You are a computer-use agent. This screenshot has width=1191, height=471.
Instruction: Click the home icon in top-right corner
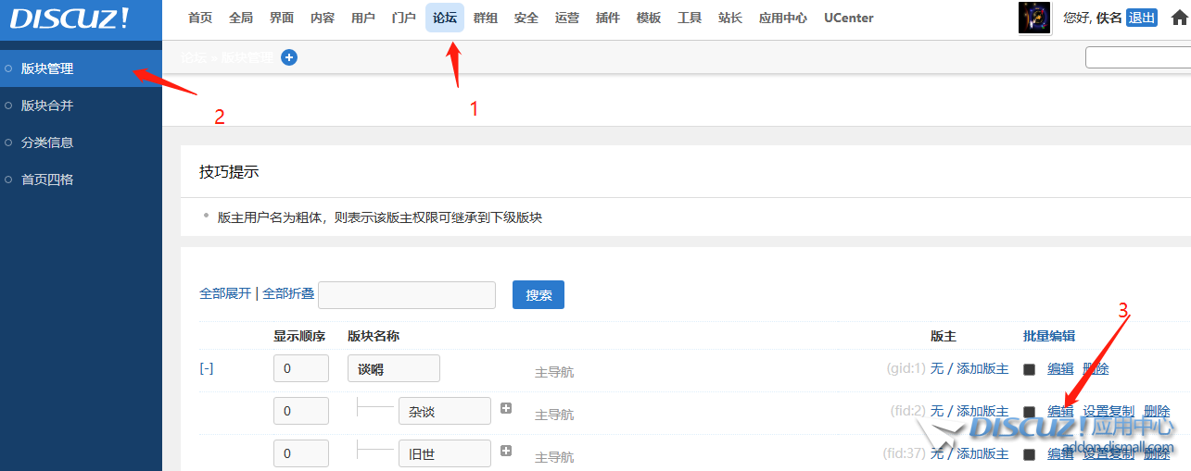1179,18
